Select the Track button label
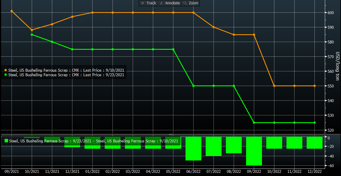This screenshot has height=176, width=341. (x=151, y=3)
